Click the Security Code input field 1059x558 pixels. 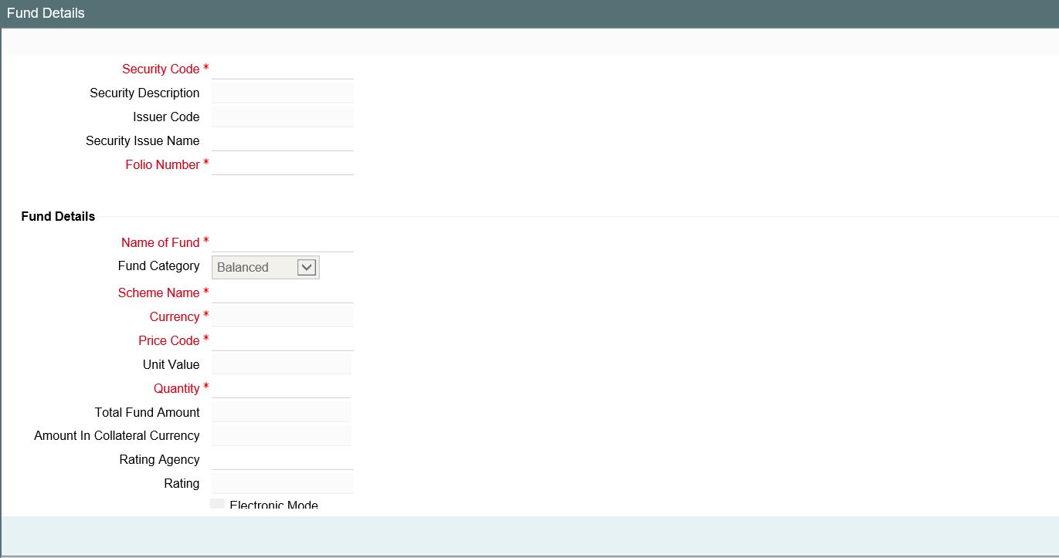pyautogui.click(x=283, y=69)
